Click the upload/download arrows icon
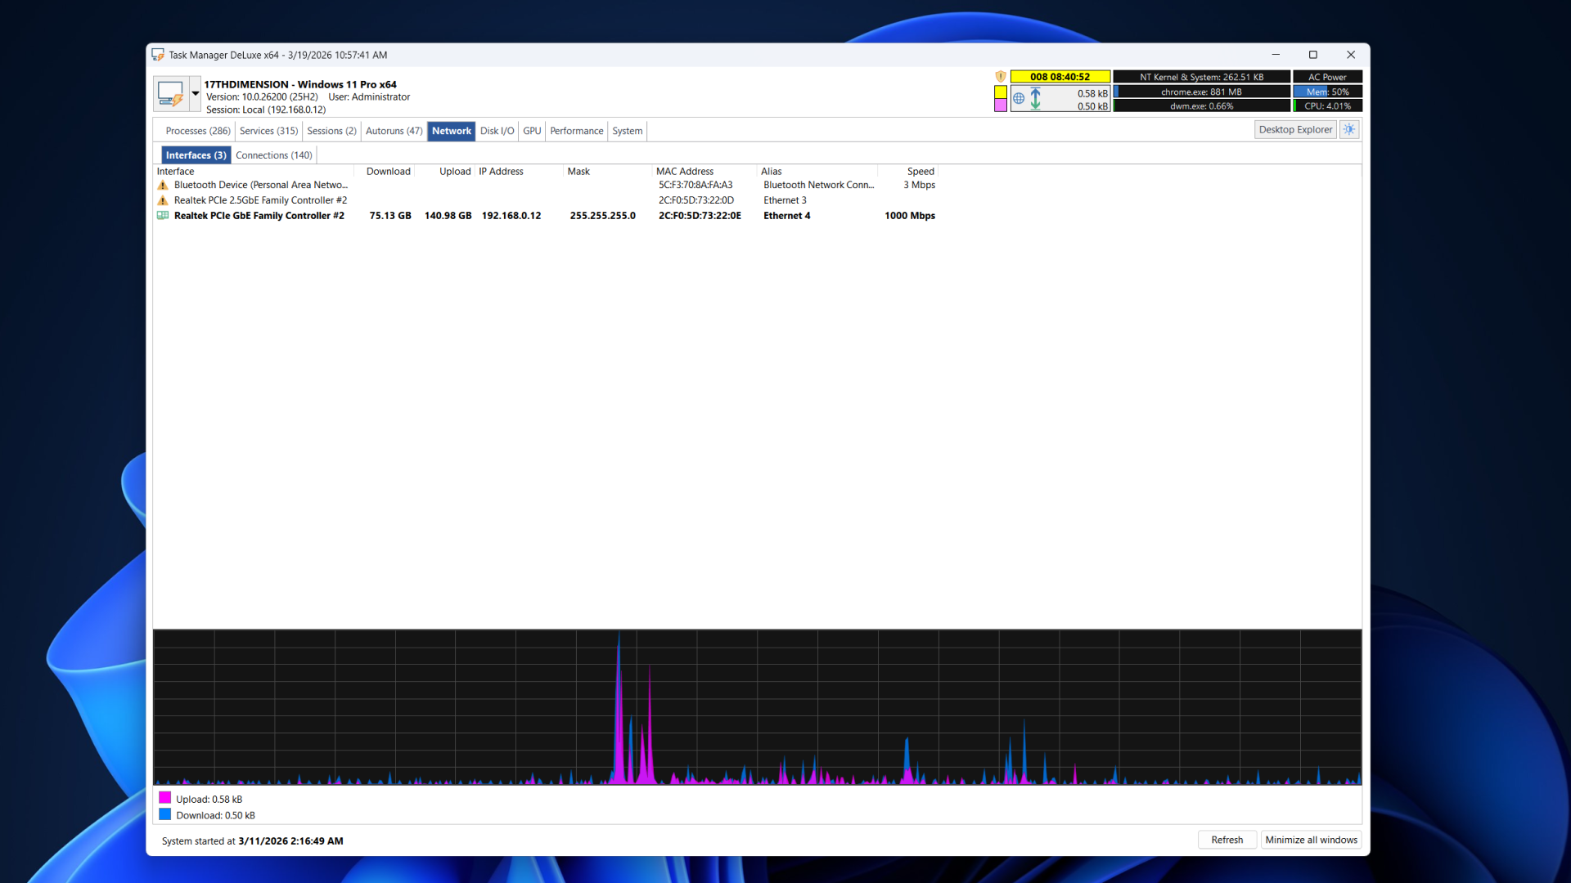The width and height of the screenshot is (1571, 883). pos(1035,99)
